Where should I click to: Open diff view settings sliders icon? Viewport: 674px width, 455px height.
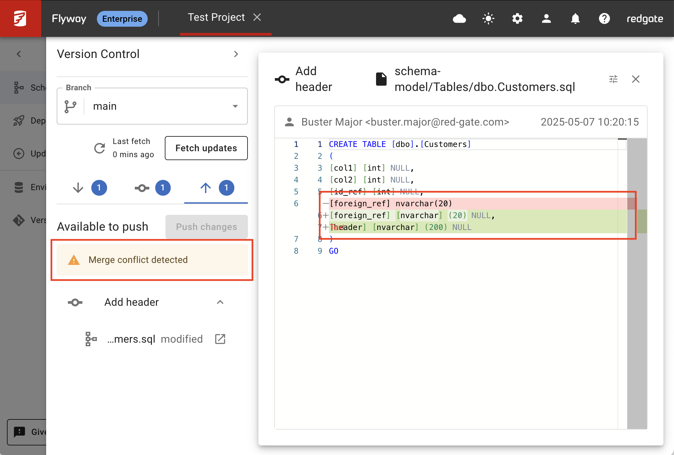tap(613, 79)
